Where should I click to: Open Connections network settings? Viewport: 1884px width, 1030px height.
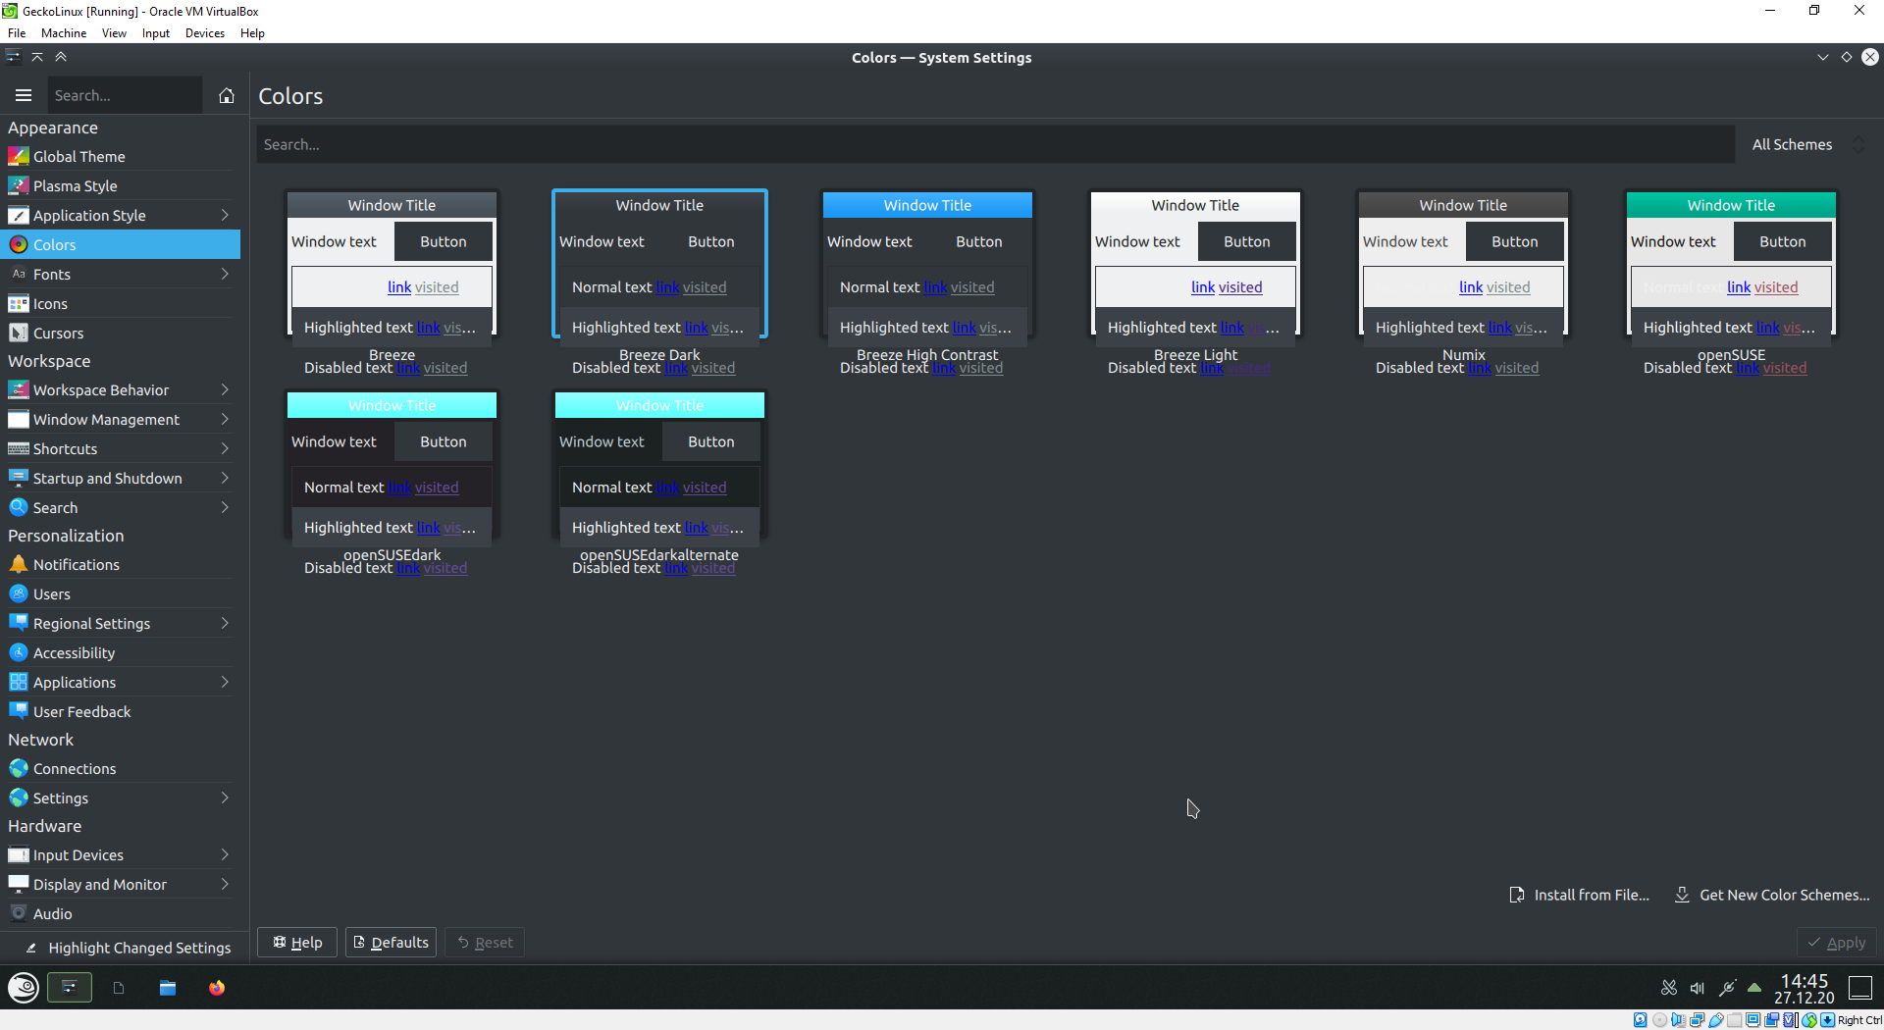click(120, 769)
